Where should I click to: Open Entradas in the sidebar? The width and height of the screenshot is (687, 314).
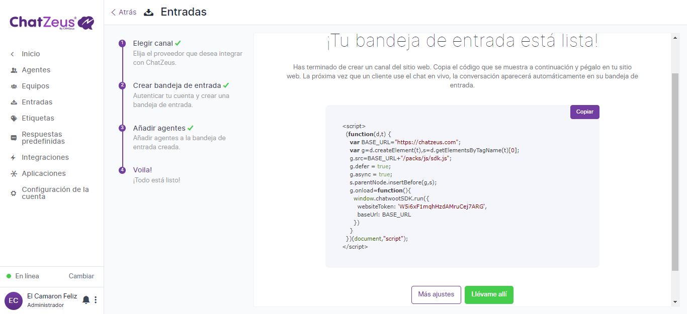tap(37, 102)
